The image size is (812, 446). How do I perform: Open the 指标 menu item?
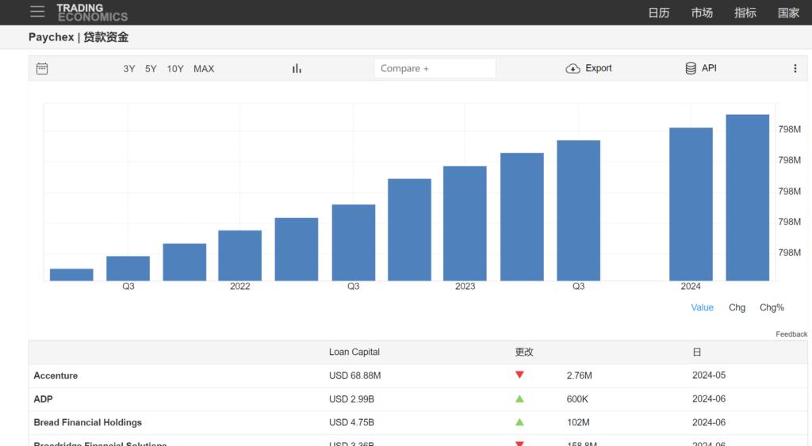745,13
